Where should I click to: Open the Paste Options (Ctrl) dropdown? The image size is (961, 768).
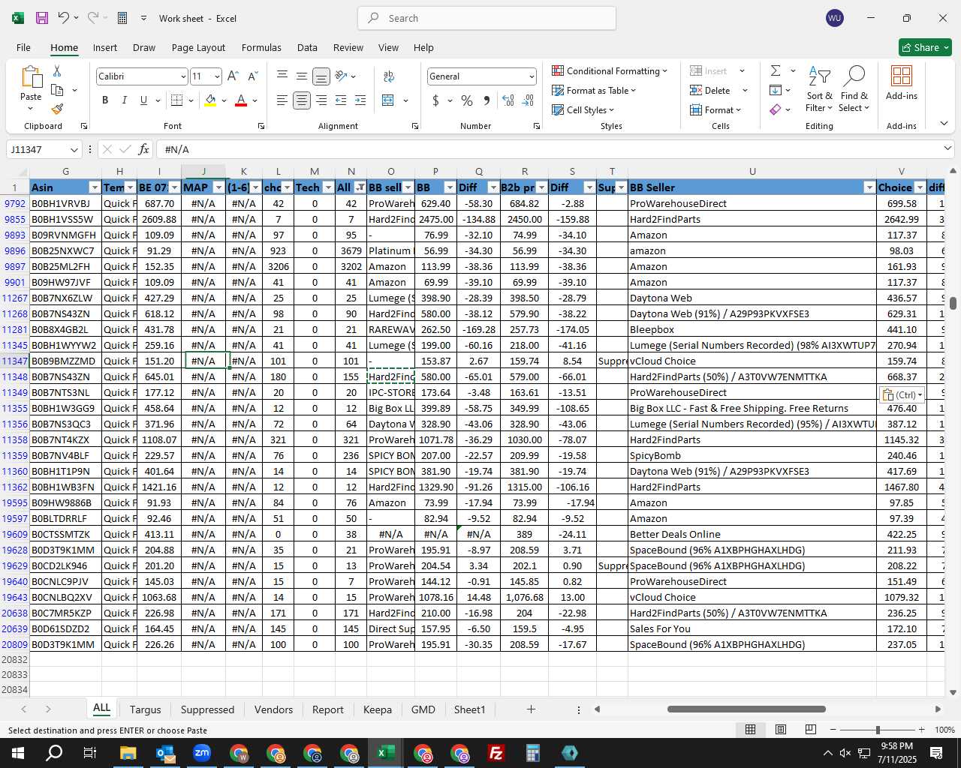click(902, 394)
